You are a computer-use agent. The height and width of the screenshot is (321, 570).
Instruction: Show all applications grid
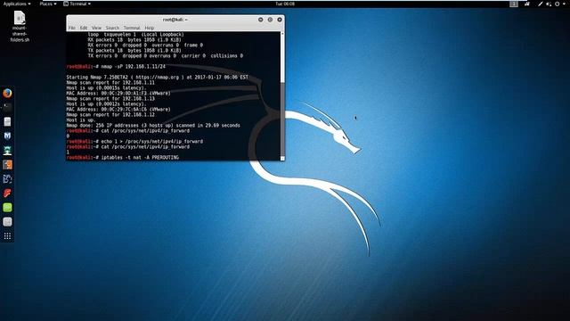pyautogui.click(x=7, y=236)
